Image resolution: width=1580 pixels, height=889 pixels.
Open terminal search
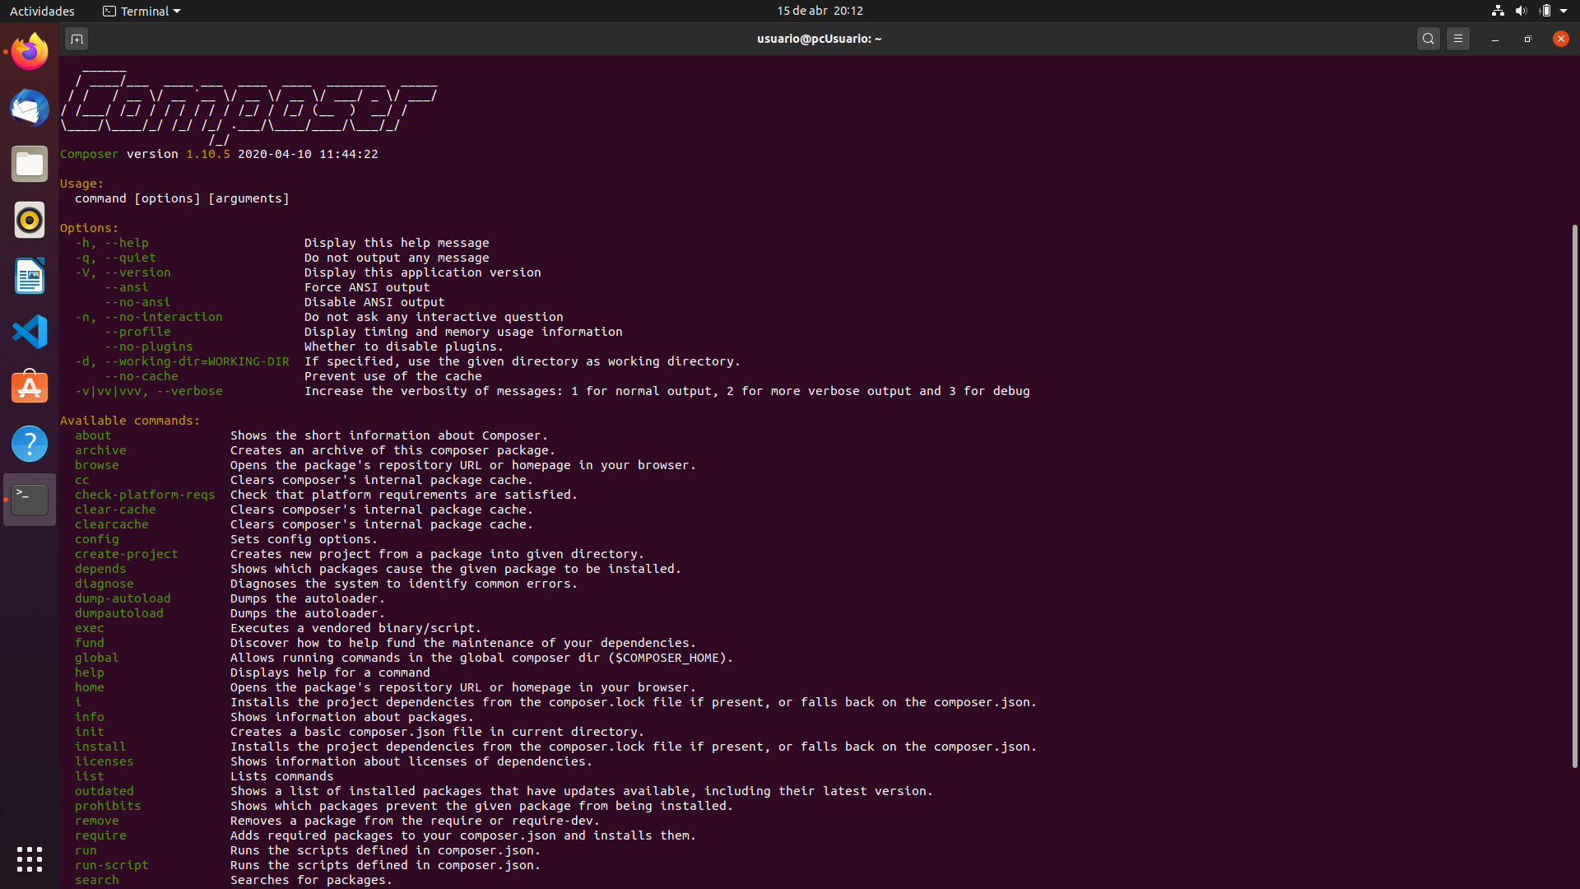1429,39
